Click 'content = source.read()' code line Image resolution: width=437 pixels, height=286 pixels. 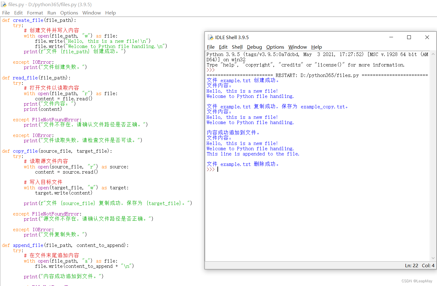point(66,172)
